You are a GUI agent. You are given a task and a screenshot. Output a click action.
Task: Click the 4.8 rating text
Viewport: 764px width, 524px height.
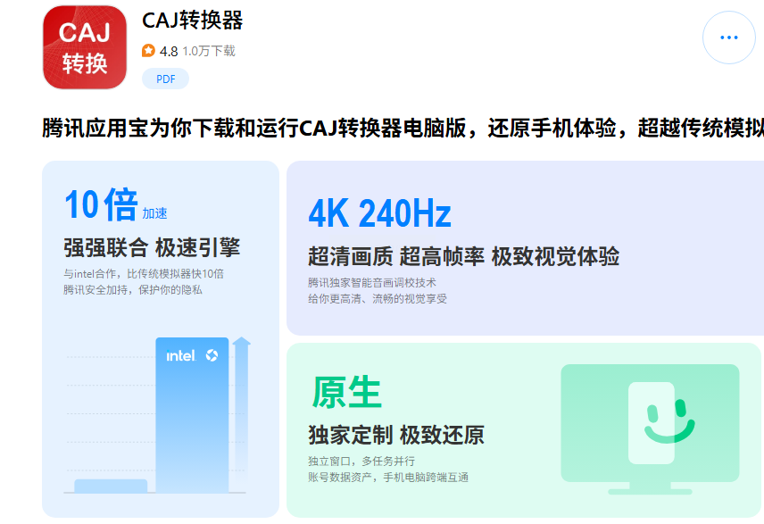(169, 51)
